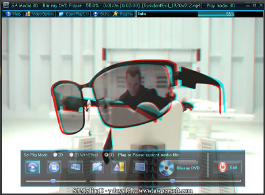265x195 pixels.
Task: Click the Open Play List folder icon
Action: coord(61,14)
